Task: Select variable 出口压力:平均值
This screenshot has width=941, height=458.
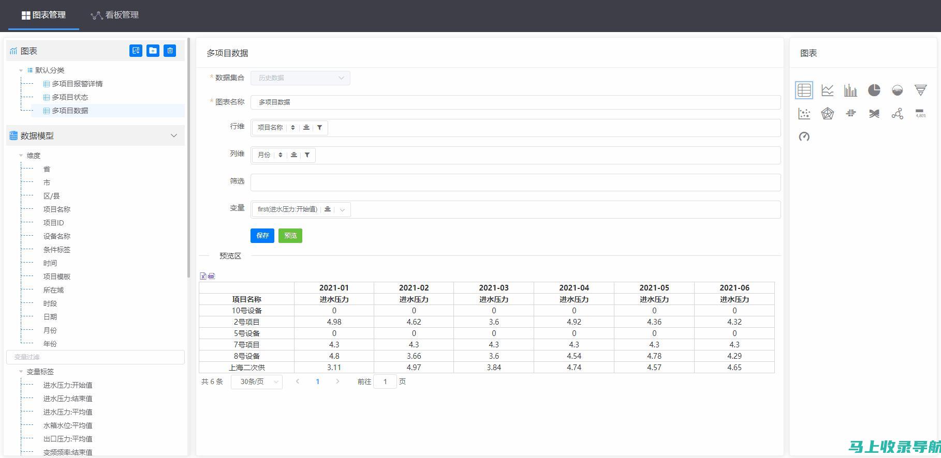Action: point(68,439)
